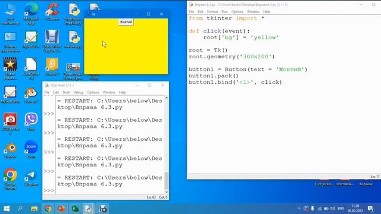Select the Scratch 2 cat desktop icon
Screen dimensions: 381x214
click(x=31, y=95)
